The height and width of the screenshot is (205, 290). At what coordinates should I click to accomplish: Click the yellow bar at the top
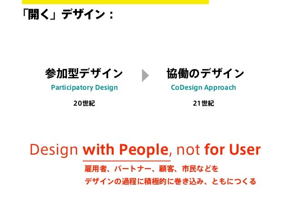115,2
